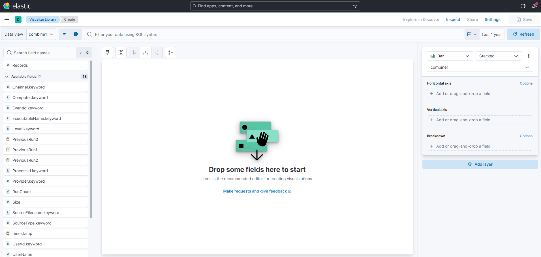541x257 pixels.
Task: Open the legend settings icon
Action: coord(171,53)
